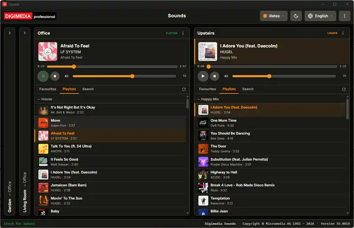Open the Upstairs player options menu
Image resolution: width=354 pixels, height=228 pixels.
(342, 33)
